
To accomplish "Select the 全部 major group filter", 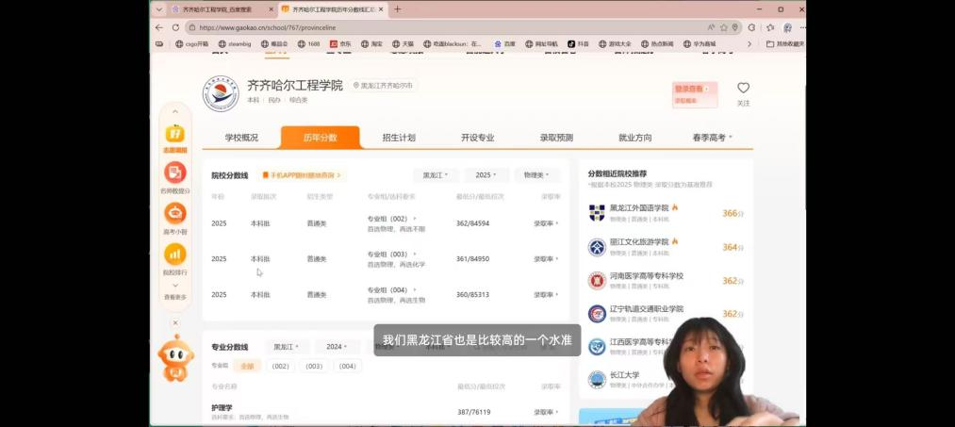I will [247, 366].
